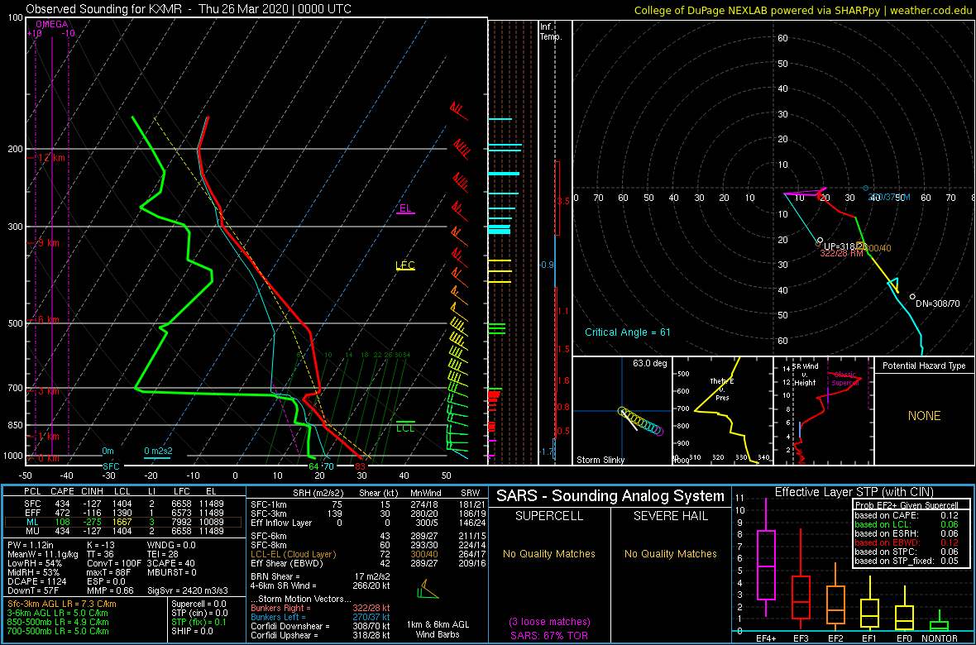Click the CINH column header
This screenshot has width=976, height=645.
click(93, 491)
